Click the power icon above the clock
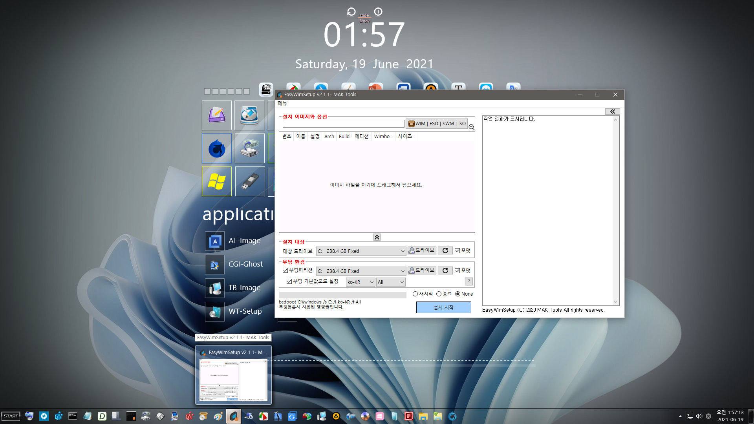The image size is (754, 424). 378,12
